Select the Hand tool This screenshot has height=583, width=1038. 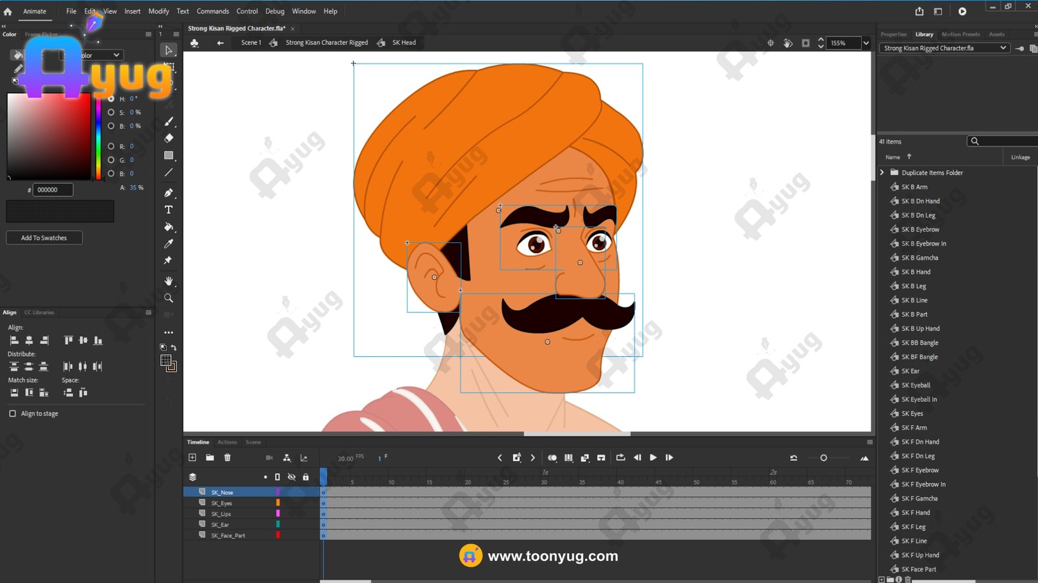169,281
